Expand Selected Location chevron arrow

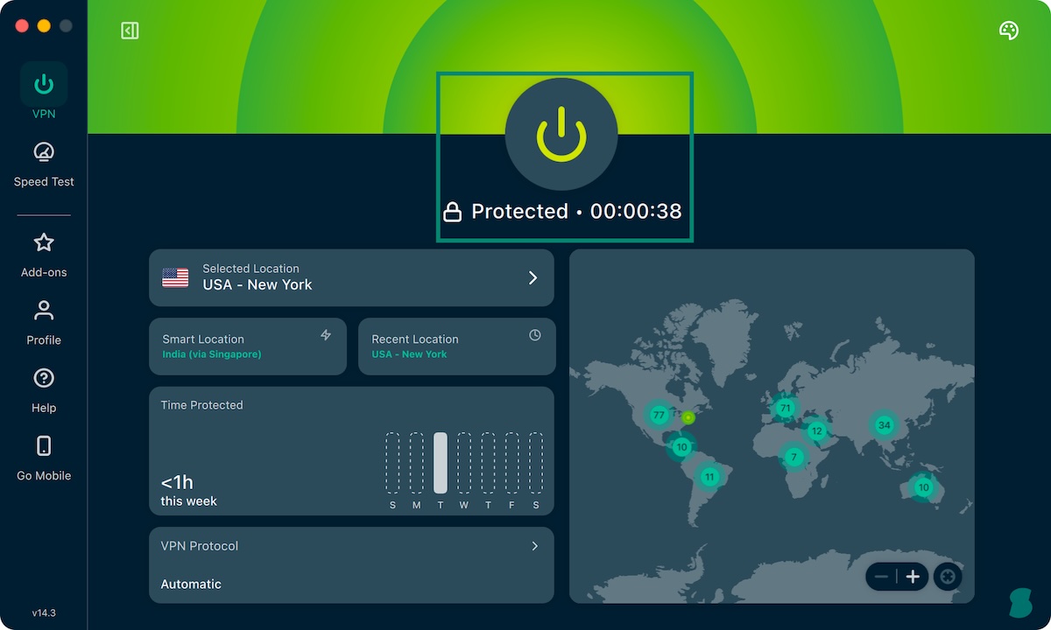coord(533,277)
